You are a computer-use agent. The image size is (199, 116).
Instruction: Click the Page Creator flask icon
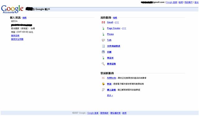103,28
